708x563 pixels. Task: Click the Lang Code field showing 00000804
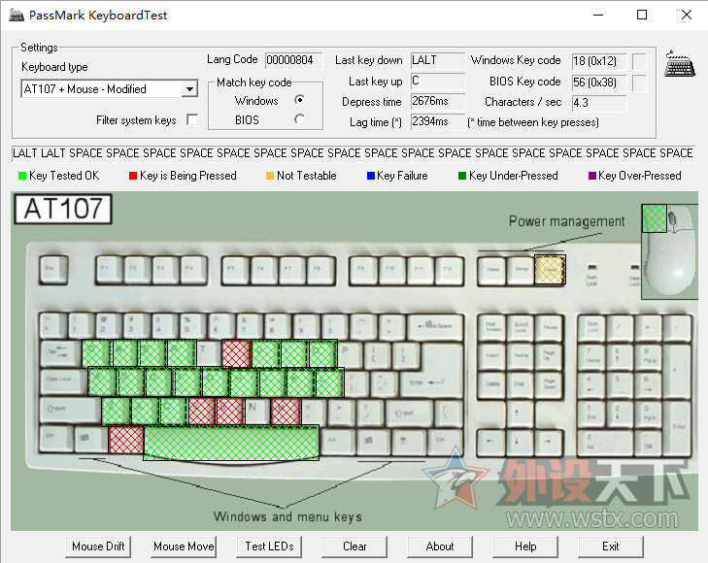tap(294, 60)
